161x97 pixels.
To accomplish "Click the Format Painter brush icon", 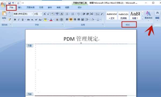I will (10, 19).
